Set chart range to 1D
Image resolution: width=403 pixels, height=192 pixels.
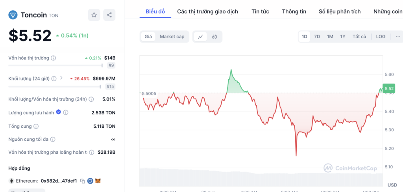point(304,37)
